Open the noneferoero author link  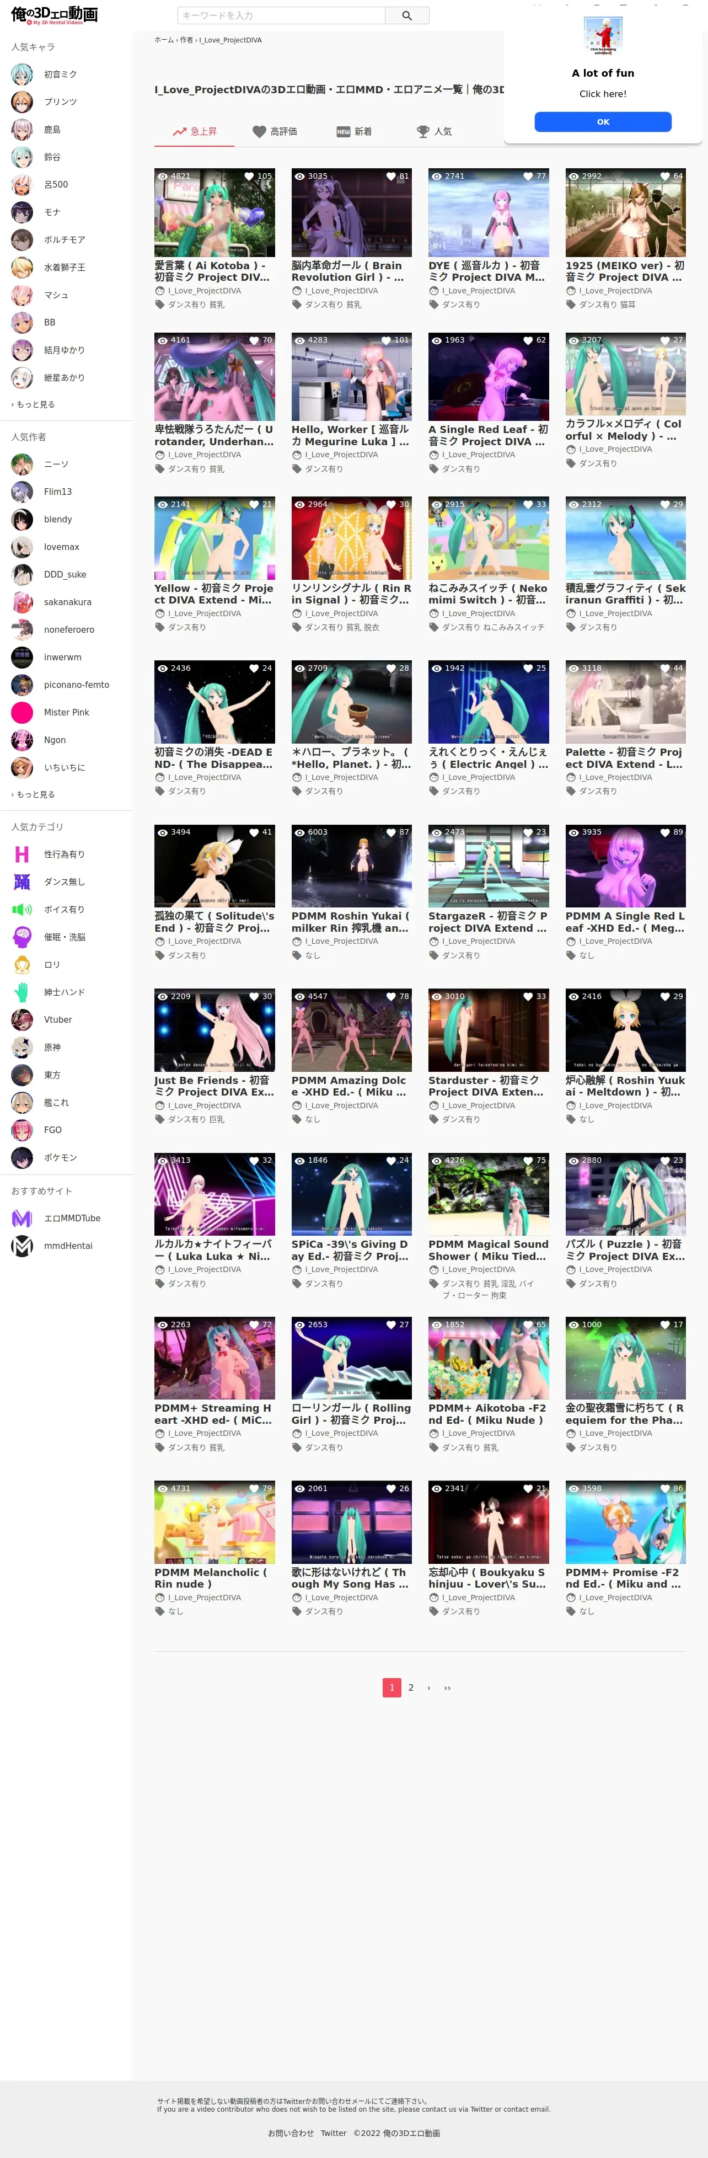pyautogui.click(x=69, y=630)
